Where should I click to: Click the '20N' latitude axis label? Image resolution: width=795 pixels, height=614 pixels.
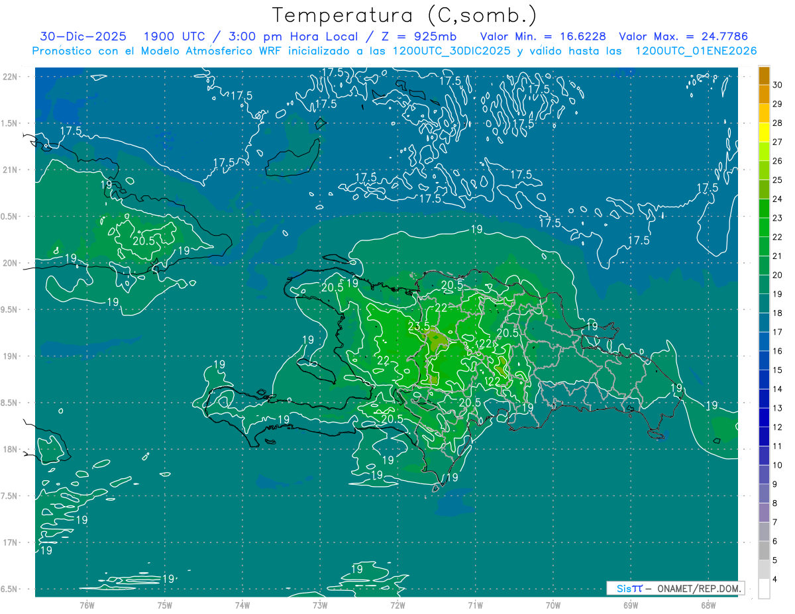click(10, 263)
